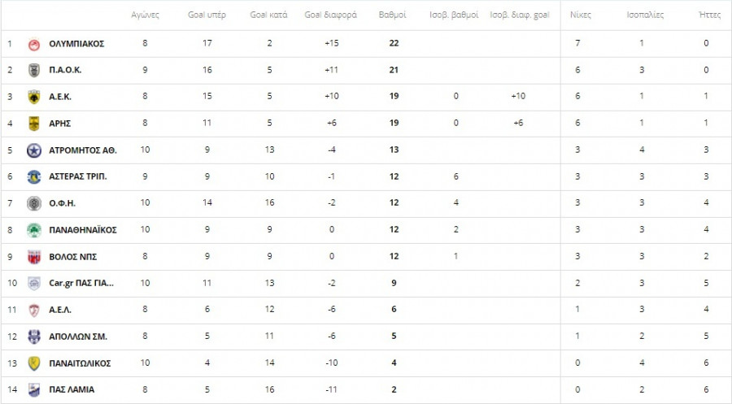This screenshot has width=732, height=404.
Task: Select the Α.Ε.Λ. team name
Action: [x=61, y=310]
